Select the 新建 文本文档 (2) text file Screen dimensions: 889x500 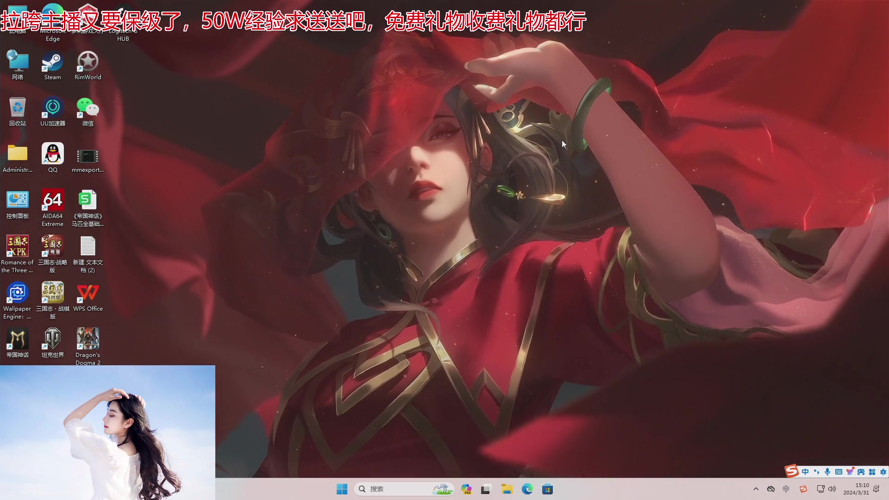click(x=88, y=255)
